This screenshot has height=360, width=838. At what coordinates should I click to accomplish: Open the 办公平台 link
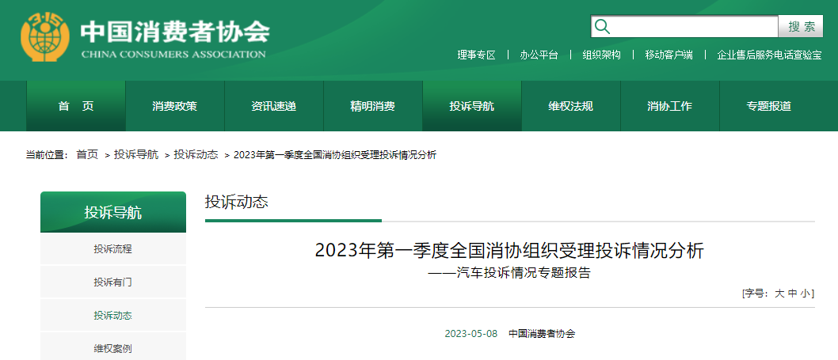[539, 55]
